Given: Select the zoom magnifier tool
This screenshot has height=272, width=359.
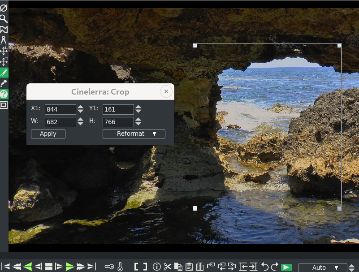Looking at the screenshot, I should pyautogui.click(x=4, y=19).
